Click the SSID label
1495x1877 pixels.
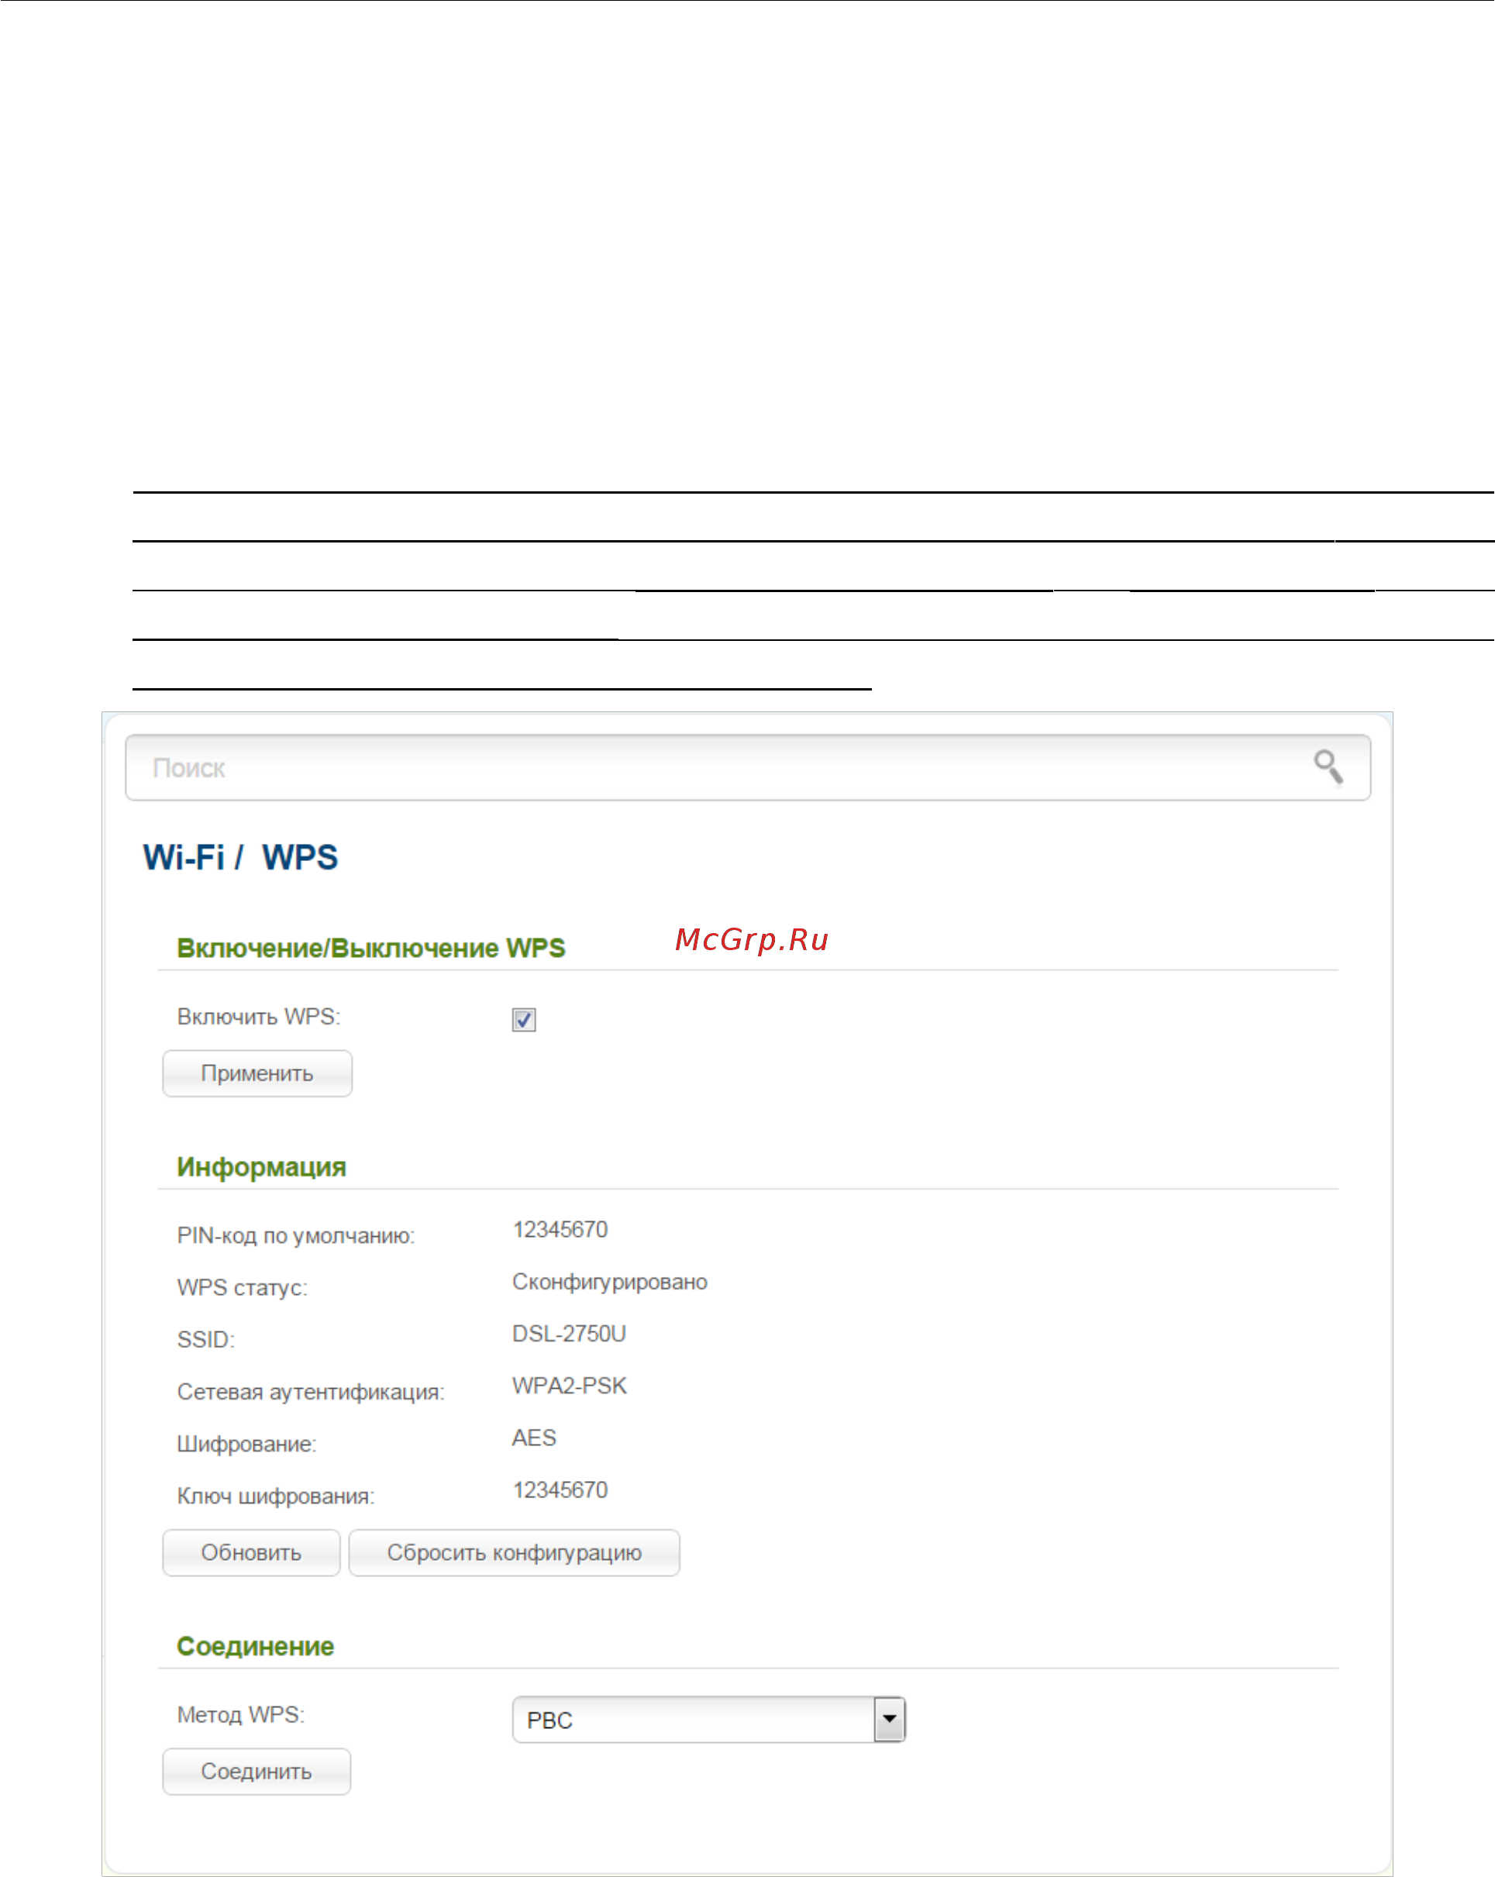tap(205, 1340)
